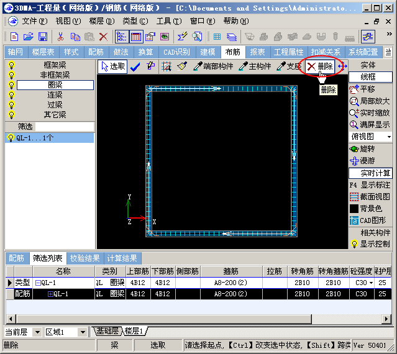Open the 工具 menu
Image resolution: width=397 pixels, height=354 pixels.
pos(165,20)
